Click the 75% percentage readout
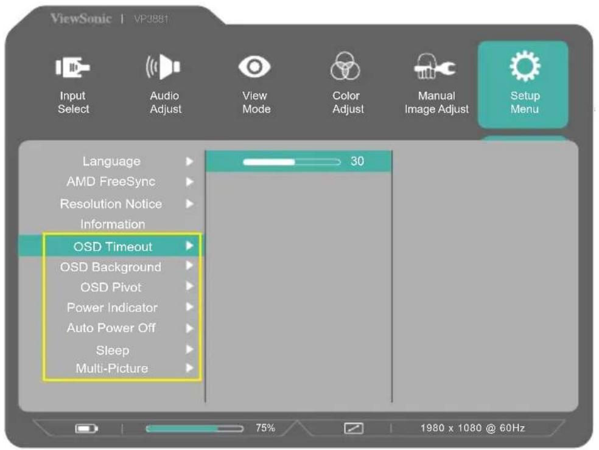599x450 pixels. click(265, 428)
